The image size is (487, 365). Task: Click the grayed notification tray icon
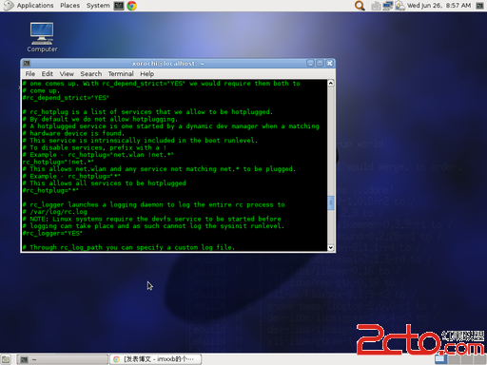point(376,6)
